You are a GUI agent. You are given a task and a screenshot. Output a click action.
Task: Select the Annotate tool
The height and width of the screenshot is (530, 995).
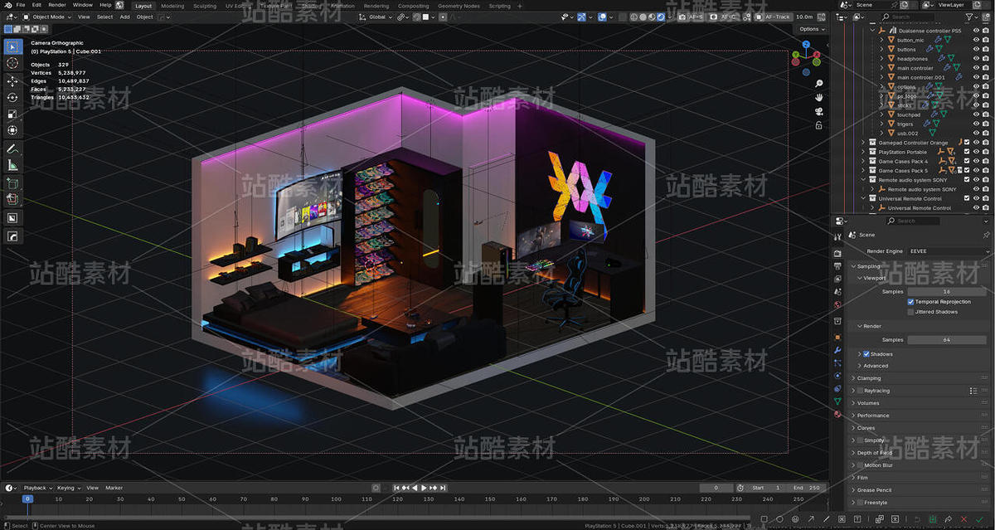point(12,148)
